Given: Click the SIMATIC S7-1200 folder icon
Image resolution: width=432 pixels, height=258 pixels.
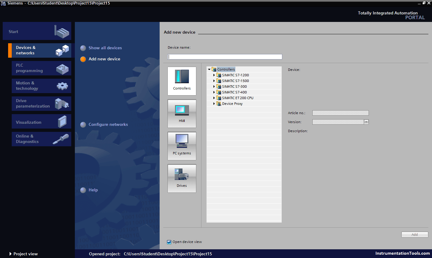Looking at the screenshot, I should 219,75.
